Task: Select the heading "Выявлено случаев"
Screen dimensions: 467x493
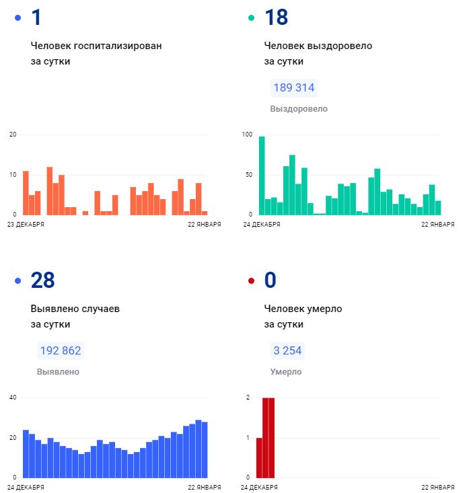Action: pyautogui.click(x=75, y=309)
